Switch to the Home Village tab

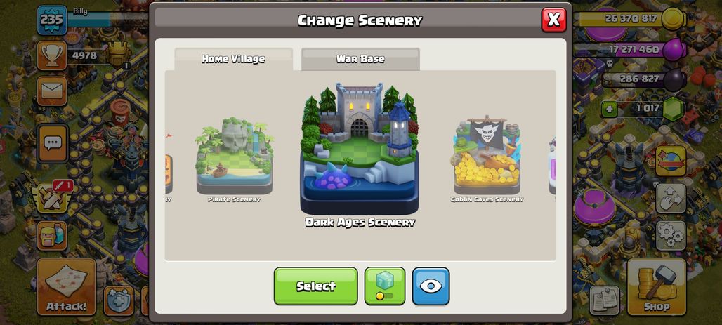click(233, 59)
